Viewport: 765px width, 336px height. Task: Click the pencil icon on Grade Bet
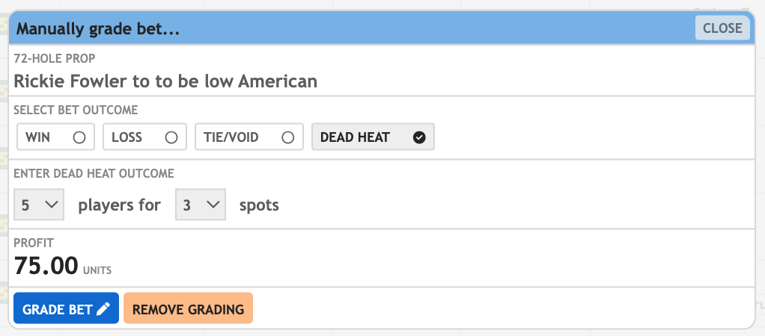[x=103, y=309]
